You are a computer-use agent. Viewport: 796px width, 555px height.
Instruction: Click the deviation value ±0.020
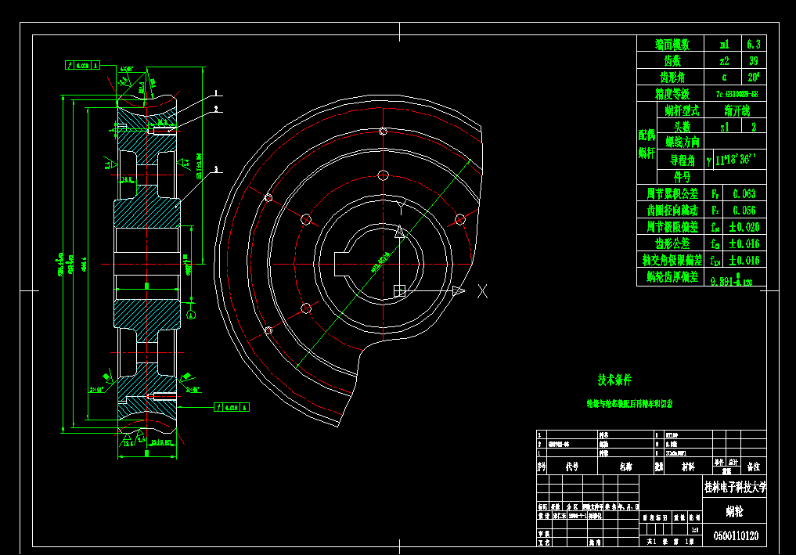[x=744, y=227]
